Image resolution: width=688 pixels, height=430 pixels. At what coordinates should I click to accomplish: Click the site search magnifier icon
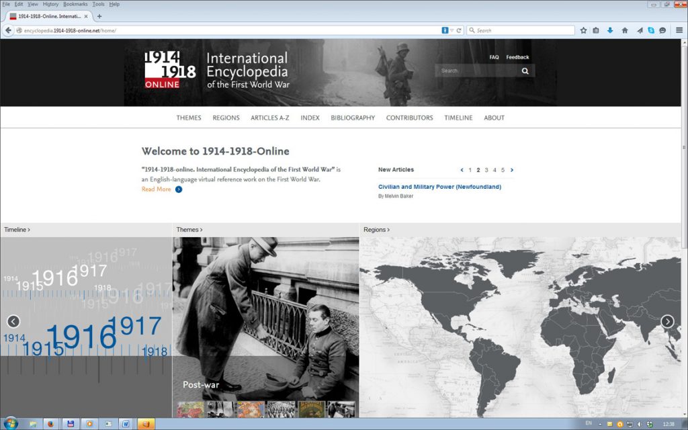coord(525,71)
